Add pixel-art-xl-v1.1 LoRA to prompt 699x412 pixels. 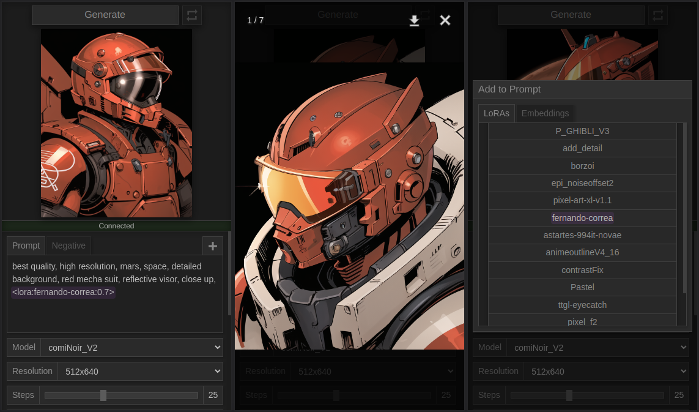(x=582, y=200)
